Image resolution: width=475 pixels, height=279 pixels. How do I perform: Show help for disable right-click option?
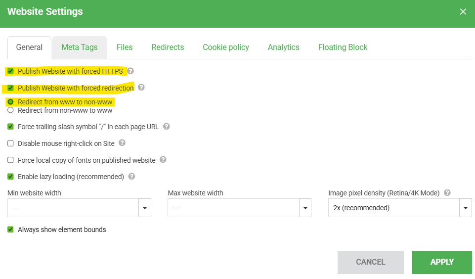pos(122,143)
